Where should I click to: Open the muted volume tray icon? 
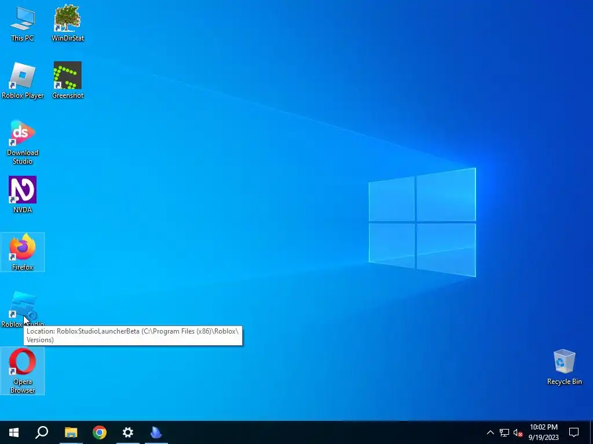[518, 432]
